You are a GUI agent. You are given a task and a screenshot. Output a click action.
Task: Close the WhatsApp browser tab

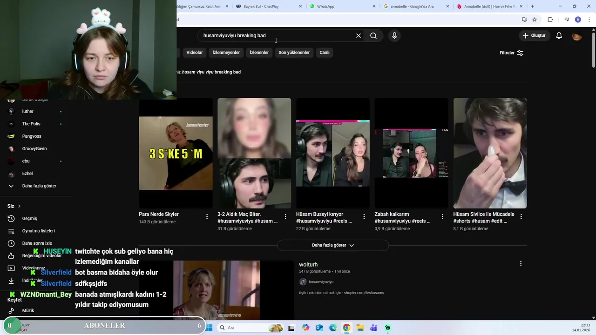374,7
